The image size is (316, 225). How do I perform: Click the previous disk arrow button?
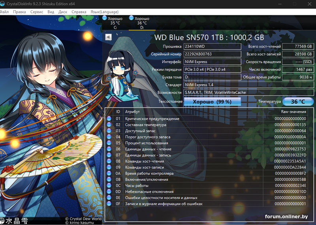click(x=108, y=37)
